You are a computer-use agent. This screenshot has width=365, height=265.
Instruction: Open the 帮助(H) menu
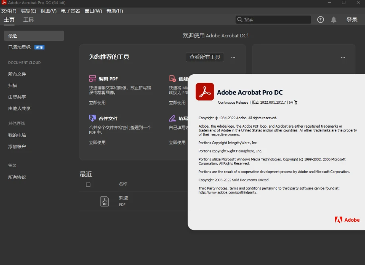click(114, 11)
